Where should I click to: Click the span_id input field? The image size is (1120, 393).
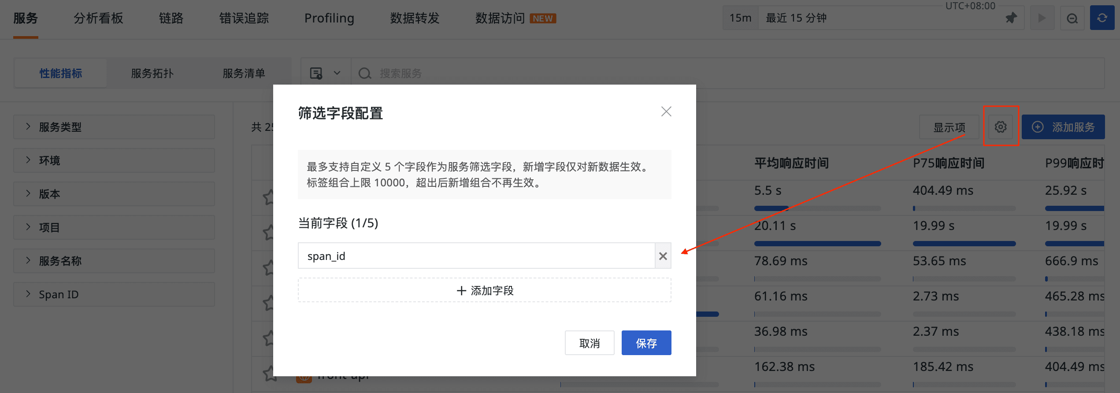coord(476,256)
